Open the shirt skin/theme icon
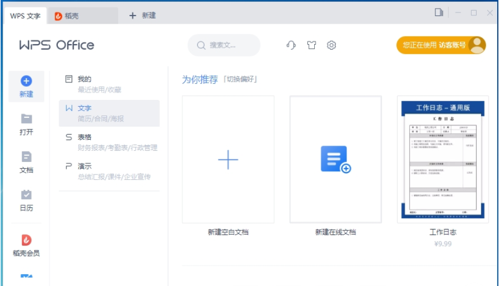The height and width of the screenshot is (286, 499). coord(312,45)
